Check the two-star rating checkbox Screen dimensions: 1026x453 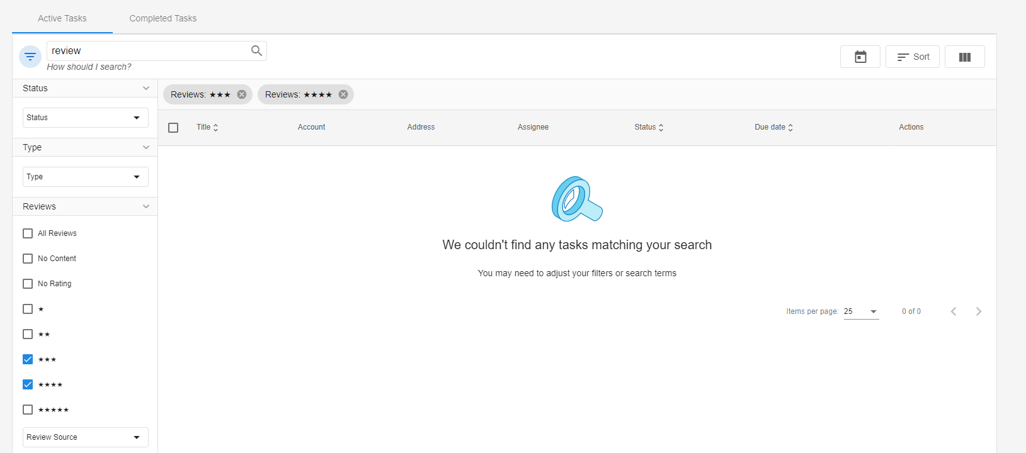(x=28, y=334)
